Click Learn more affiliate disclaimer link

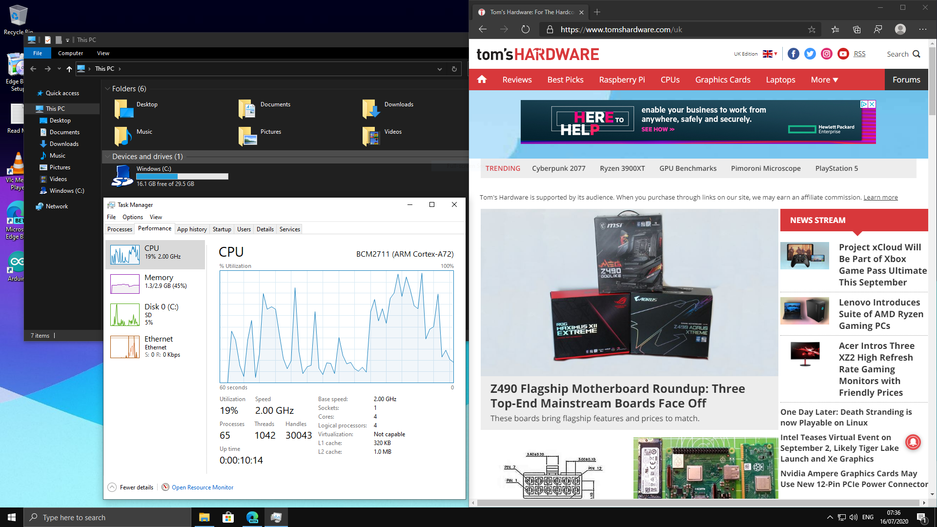[x=880, y=197]
